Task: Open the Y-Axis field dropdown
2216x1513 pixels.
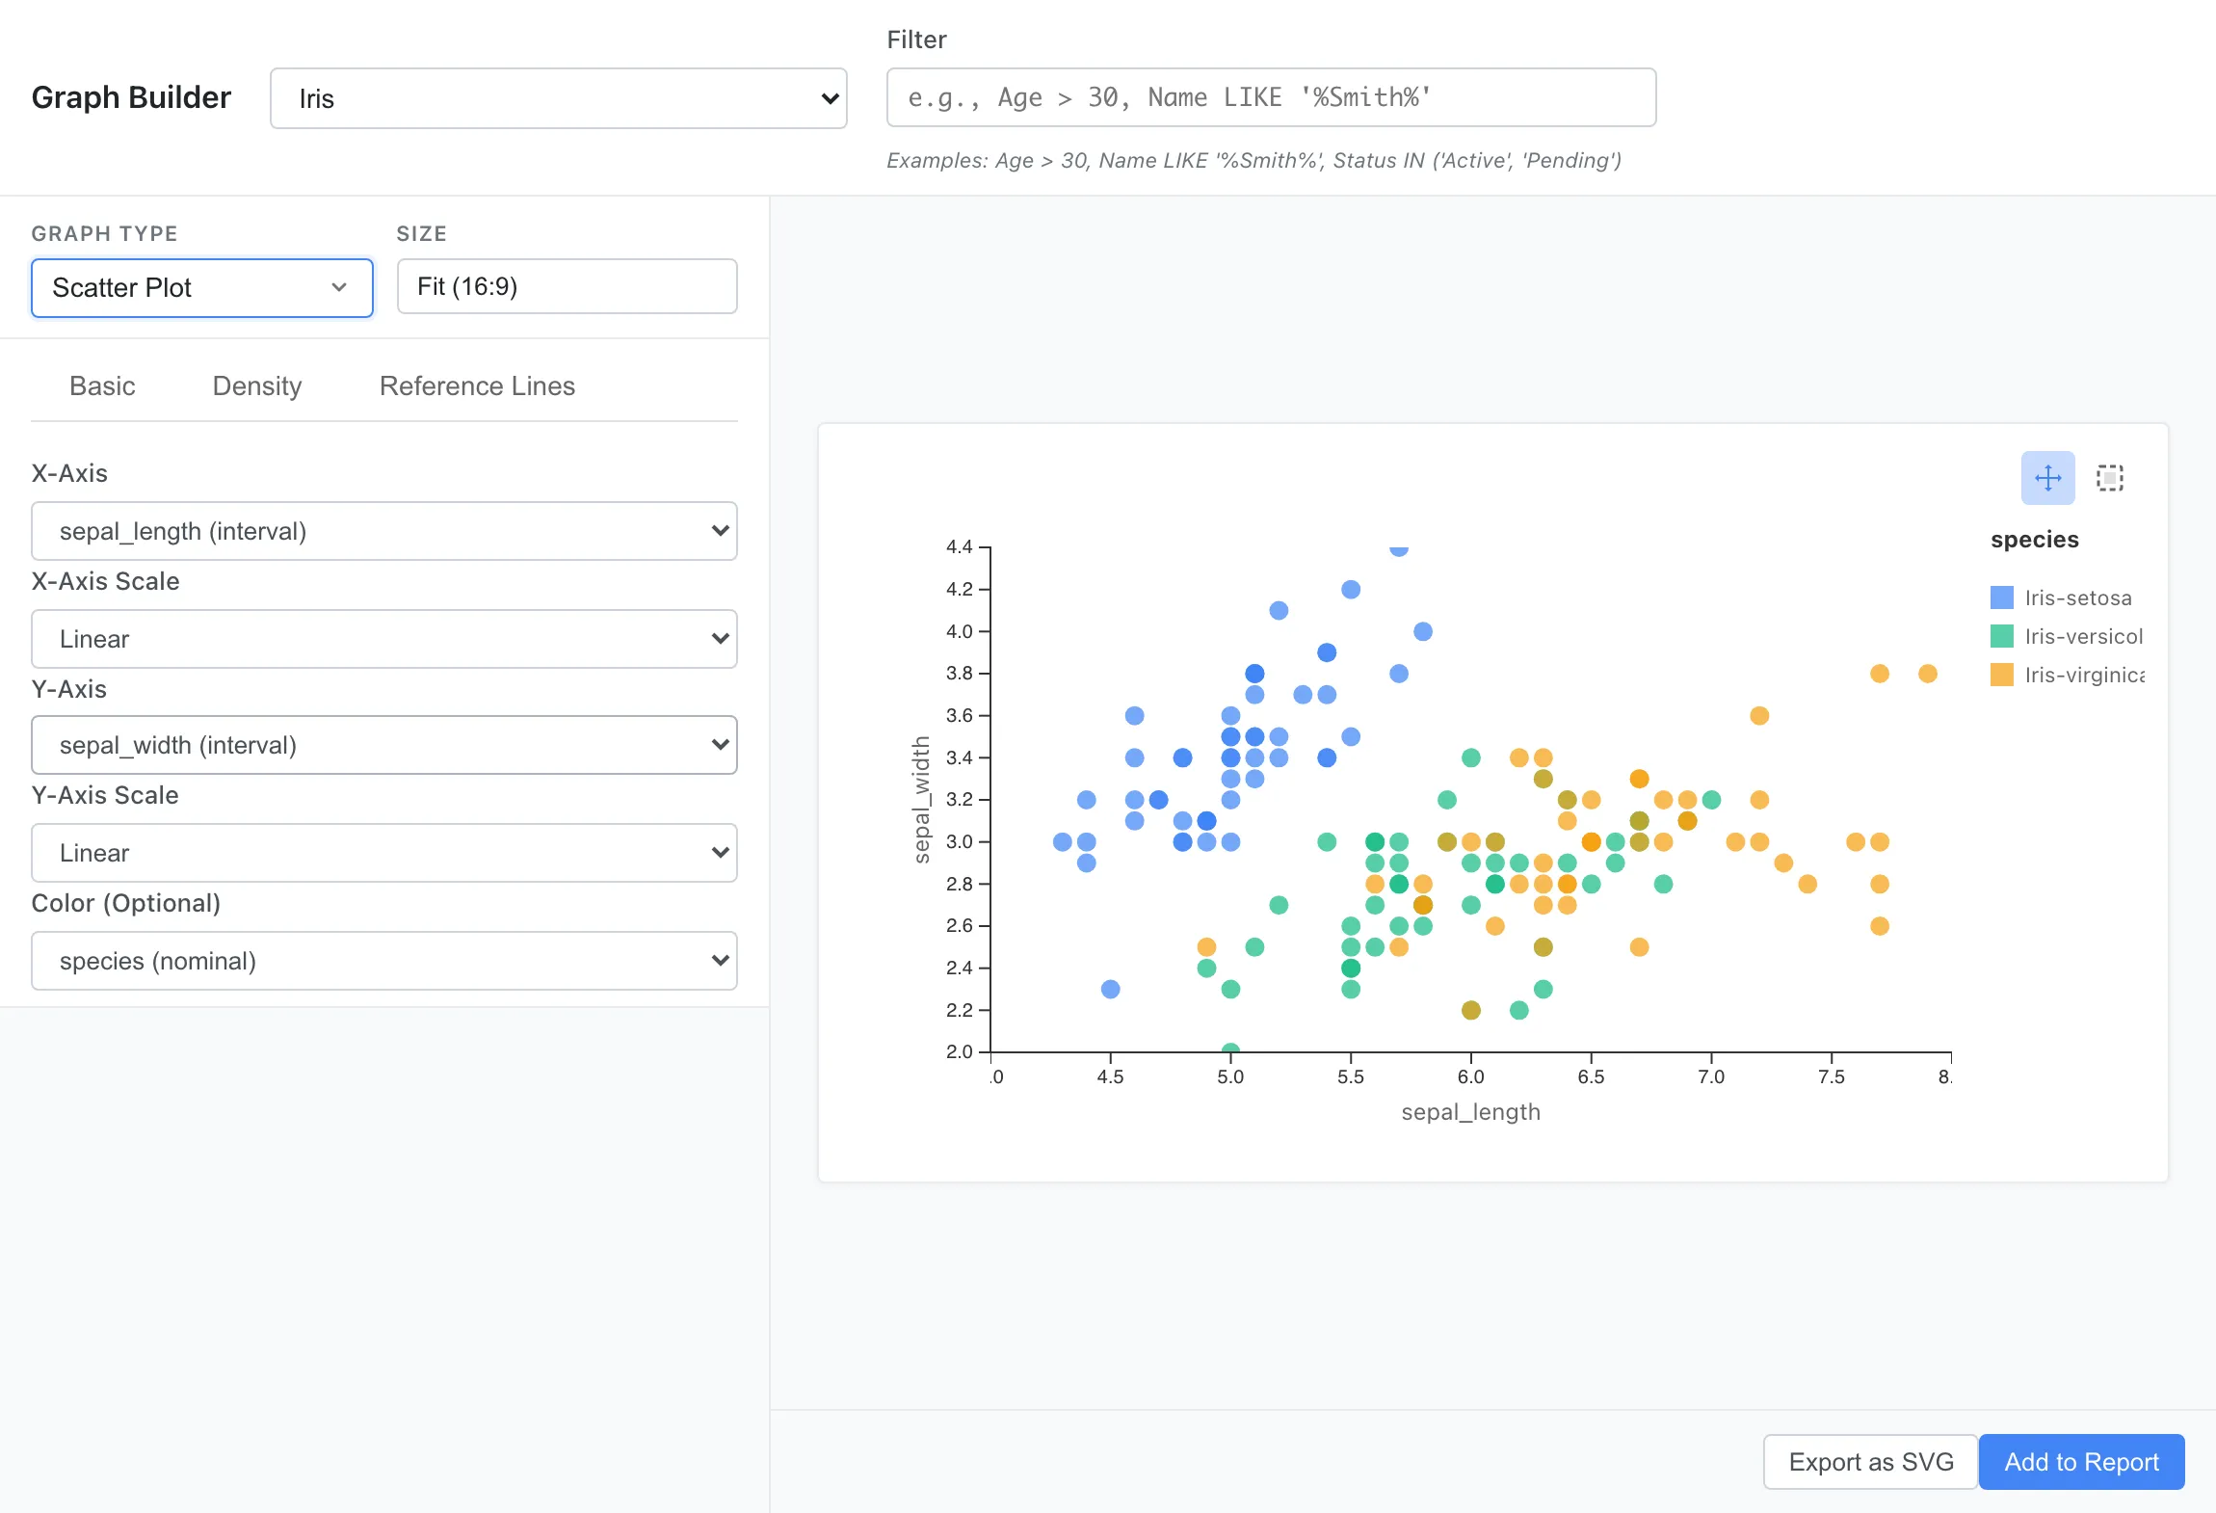Action: [x=383, y=745]
